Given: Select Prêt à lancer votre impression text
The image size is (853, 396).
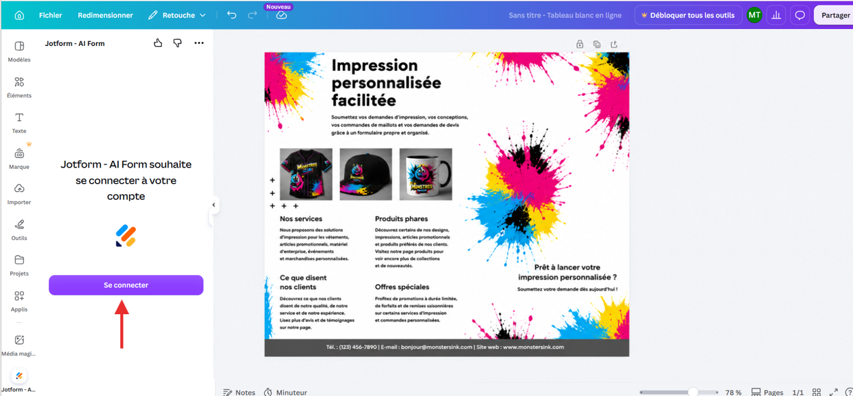Looking at the screenshot, I should (567, 272).
